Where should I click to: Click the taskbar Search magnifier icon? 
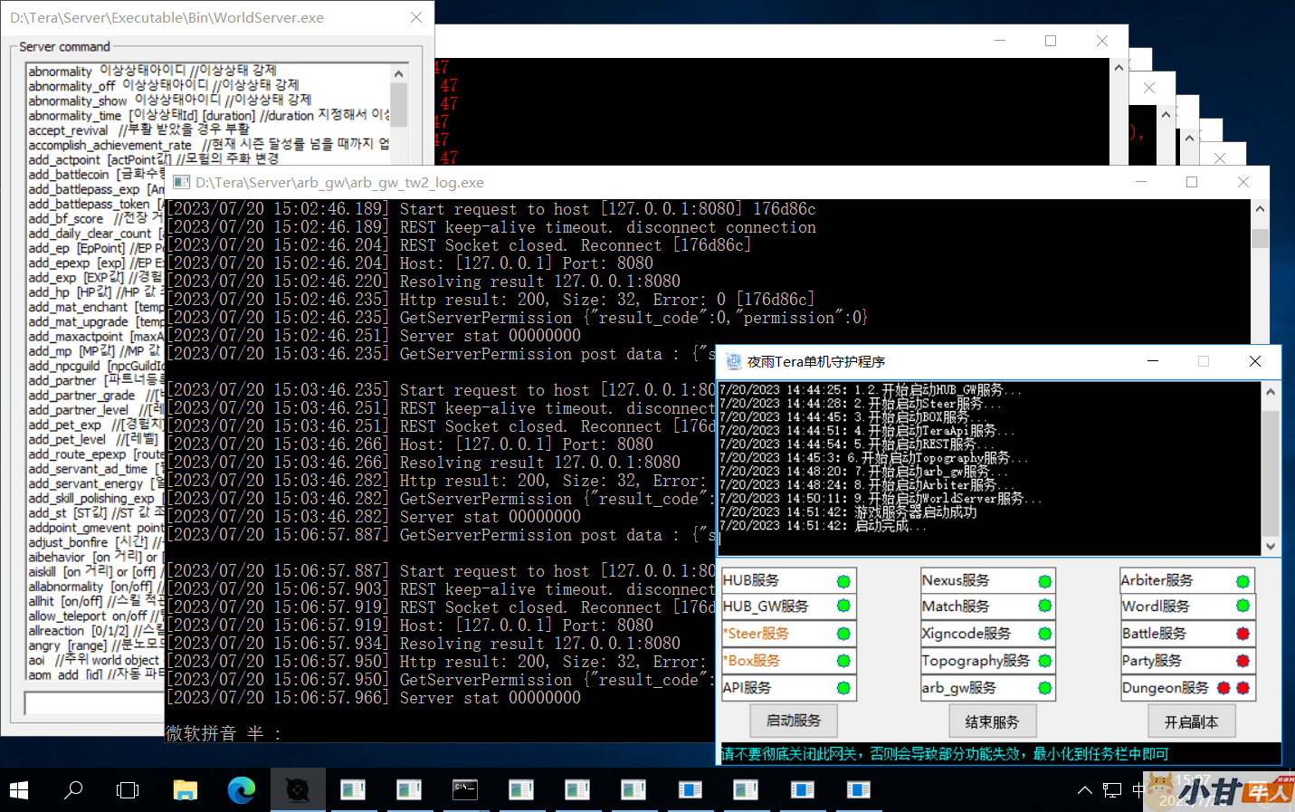[73, 790]
